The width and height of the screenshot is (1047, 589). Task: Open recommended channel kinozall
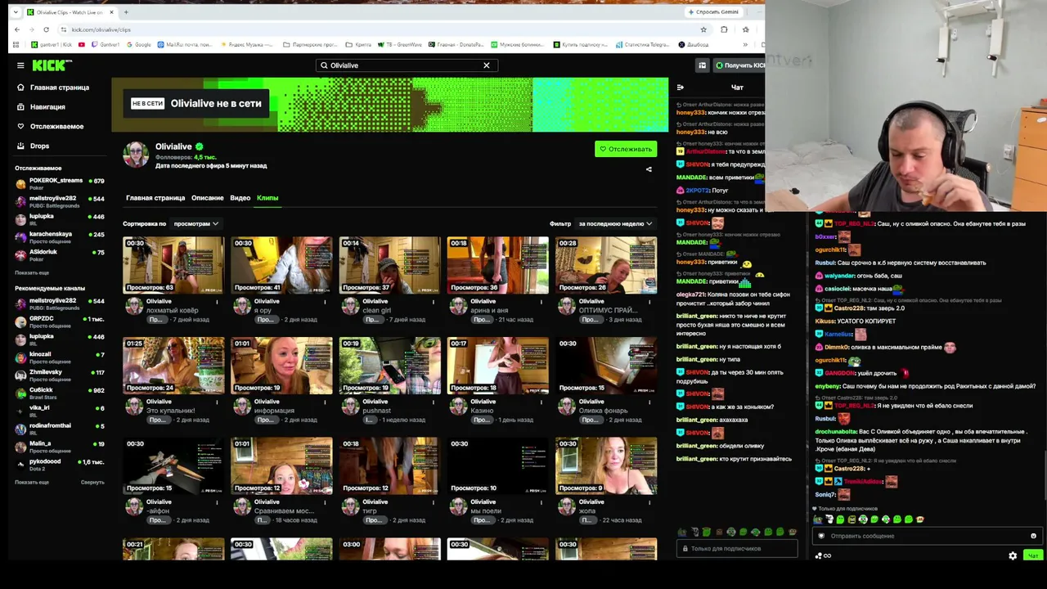[x=60, y=357]
